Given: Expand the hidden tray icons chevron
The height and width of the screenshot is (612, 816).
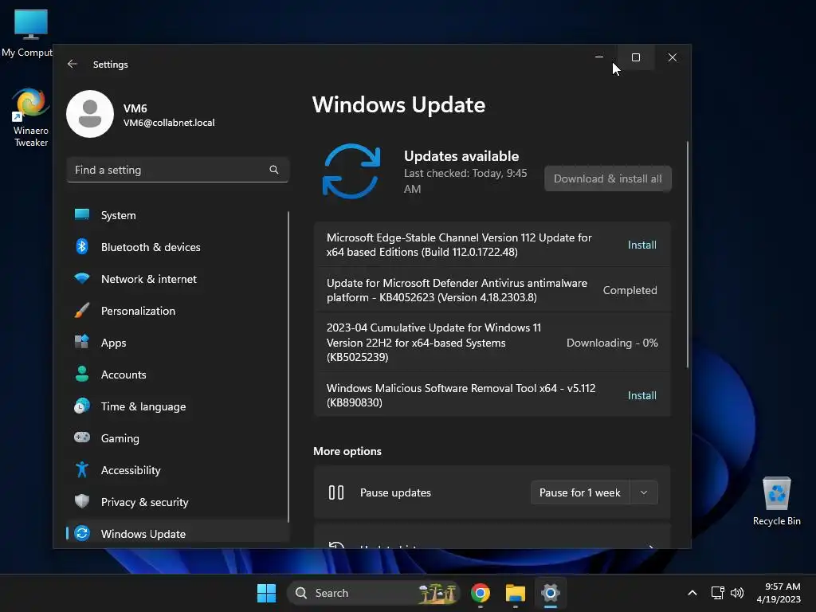Looking at the screenshot, I should click(x=692, y=593).
